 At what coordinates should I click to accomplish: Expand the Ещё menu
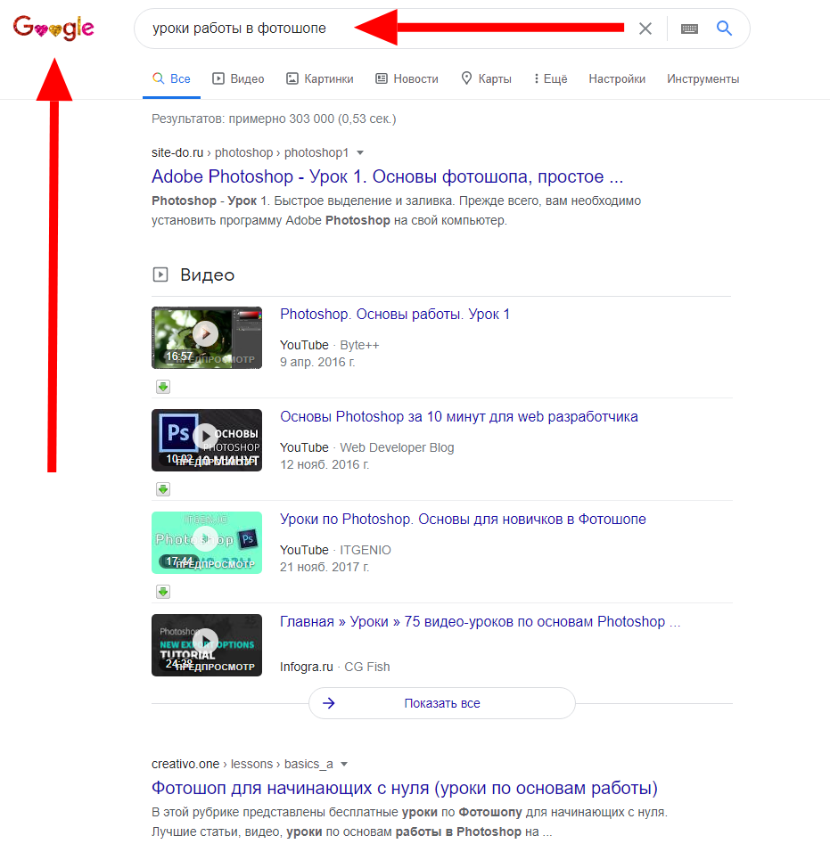point(551,78)
